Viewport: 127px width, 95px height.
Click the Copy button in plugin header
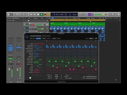(x=44, y=39)
